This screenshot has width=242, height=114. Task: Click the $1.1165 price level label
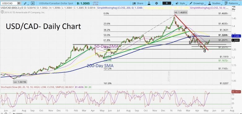[223, 69]
